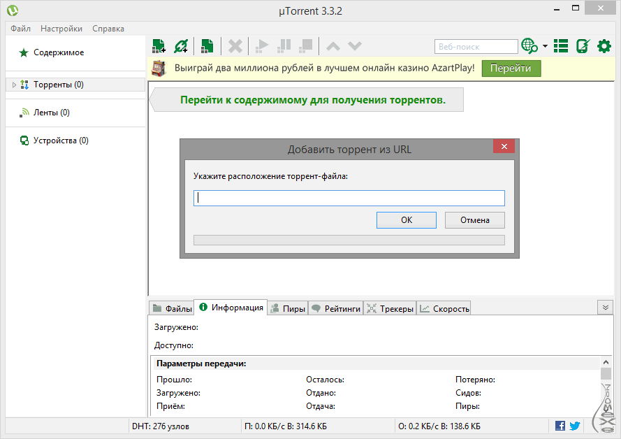Click the Twitter icon in status bar
621x439 pixels.
575,426
